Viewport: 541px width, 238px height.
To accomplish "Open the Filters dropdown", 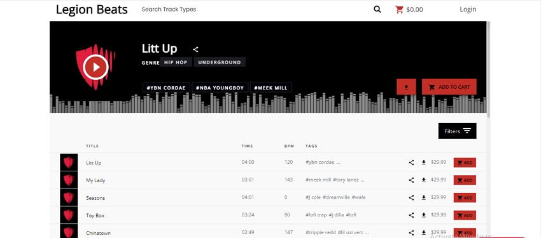I will (457, 131).
